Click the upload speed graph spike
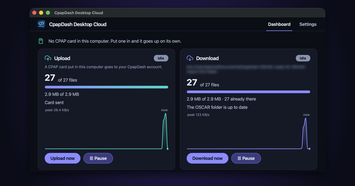The height and width of the screenshot is (186, 355). (x=165, y=131)
